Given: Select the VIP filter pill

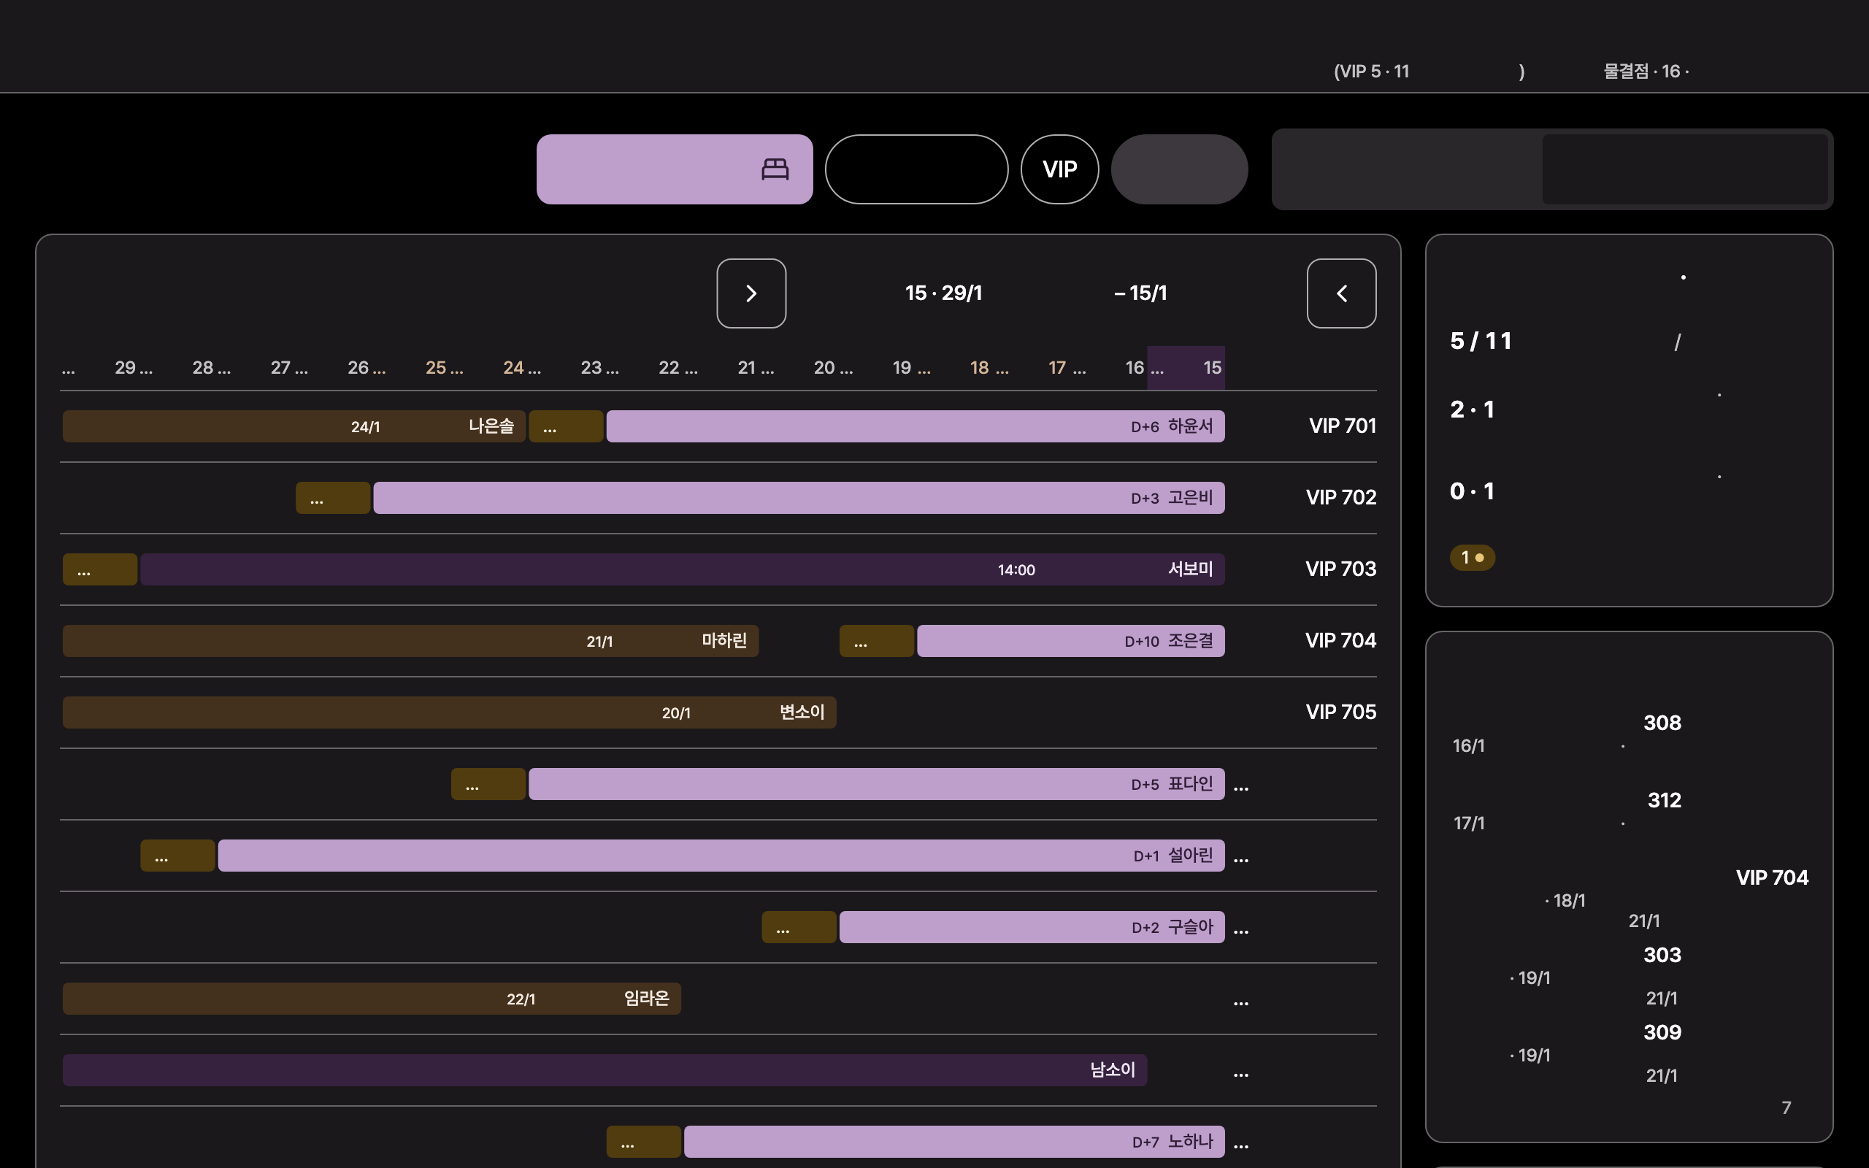Looking at the screenshot, I should point(1059,169).
